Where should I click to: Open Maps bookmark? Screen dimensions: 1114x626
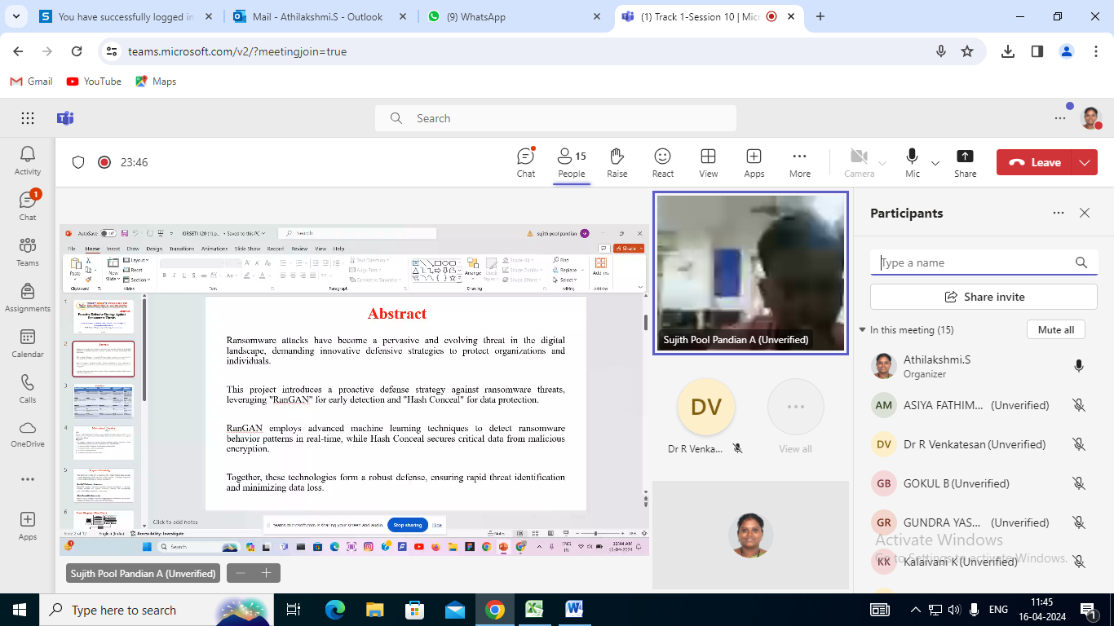[156, 82]
